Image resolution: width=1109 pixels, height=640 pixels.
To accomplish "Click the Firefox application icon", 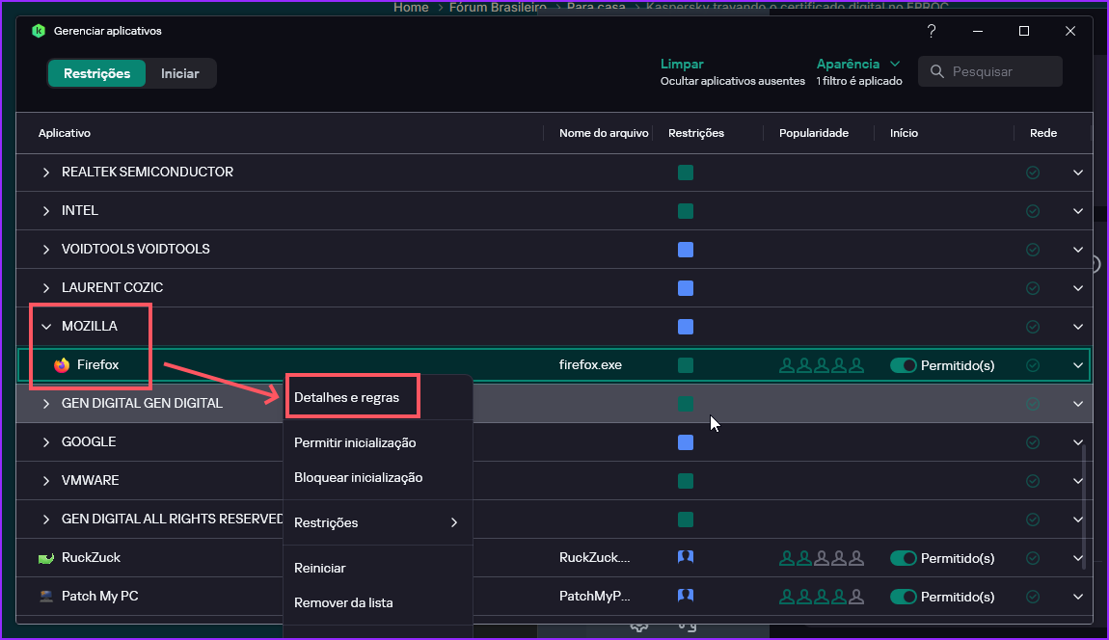I will coord(63,365).
